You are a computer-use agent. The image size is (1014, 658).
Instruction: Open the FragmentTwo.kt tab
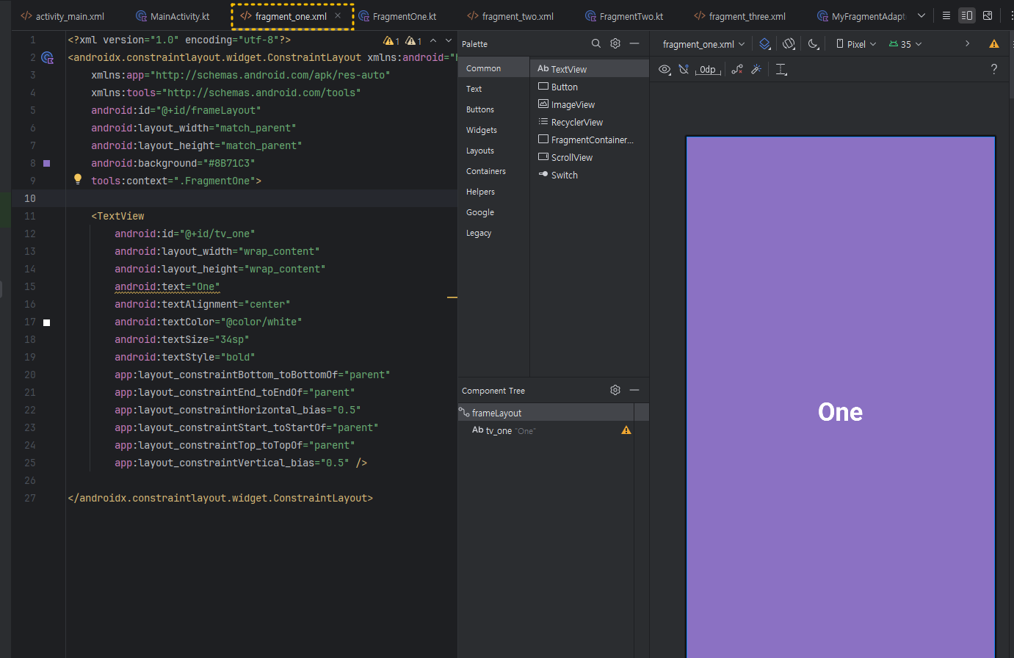pos(624,16)
